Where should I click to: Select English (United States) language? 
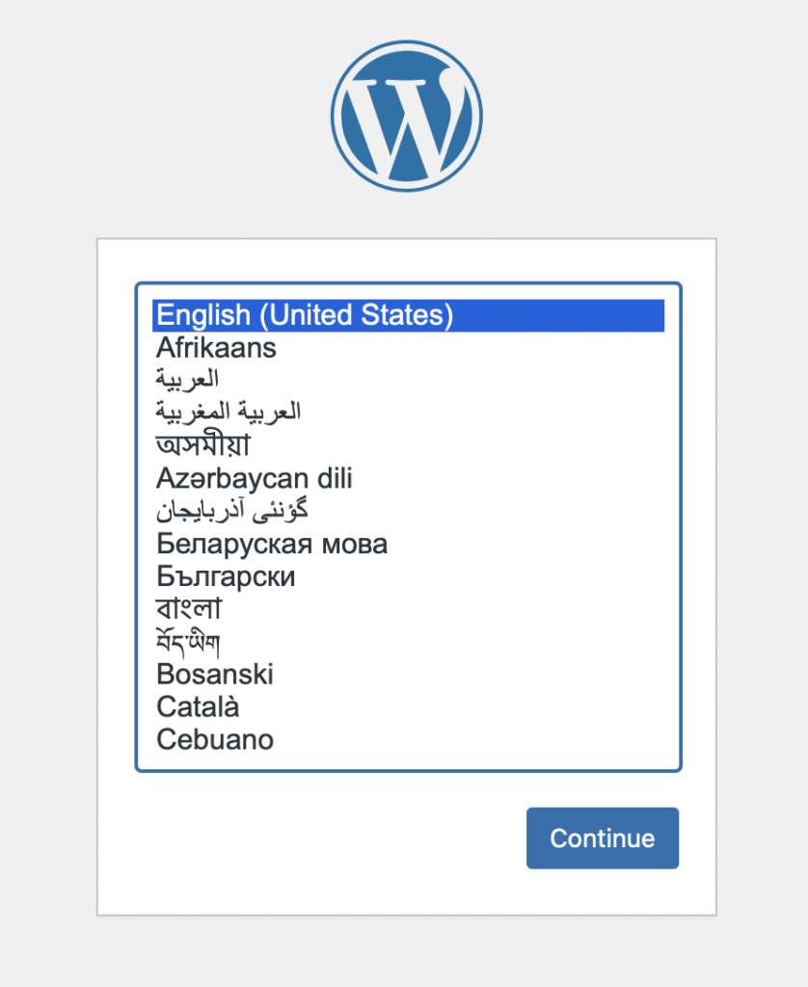point(408,315)
